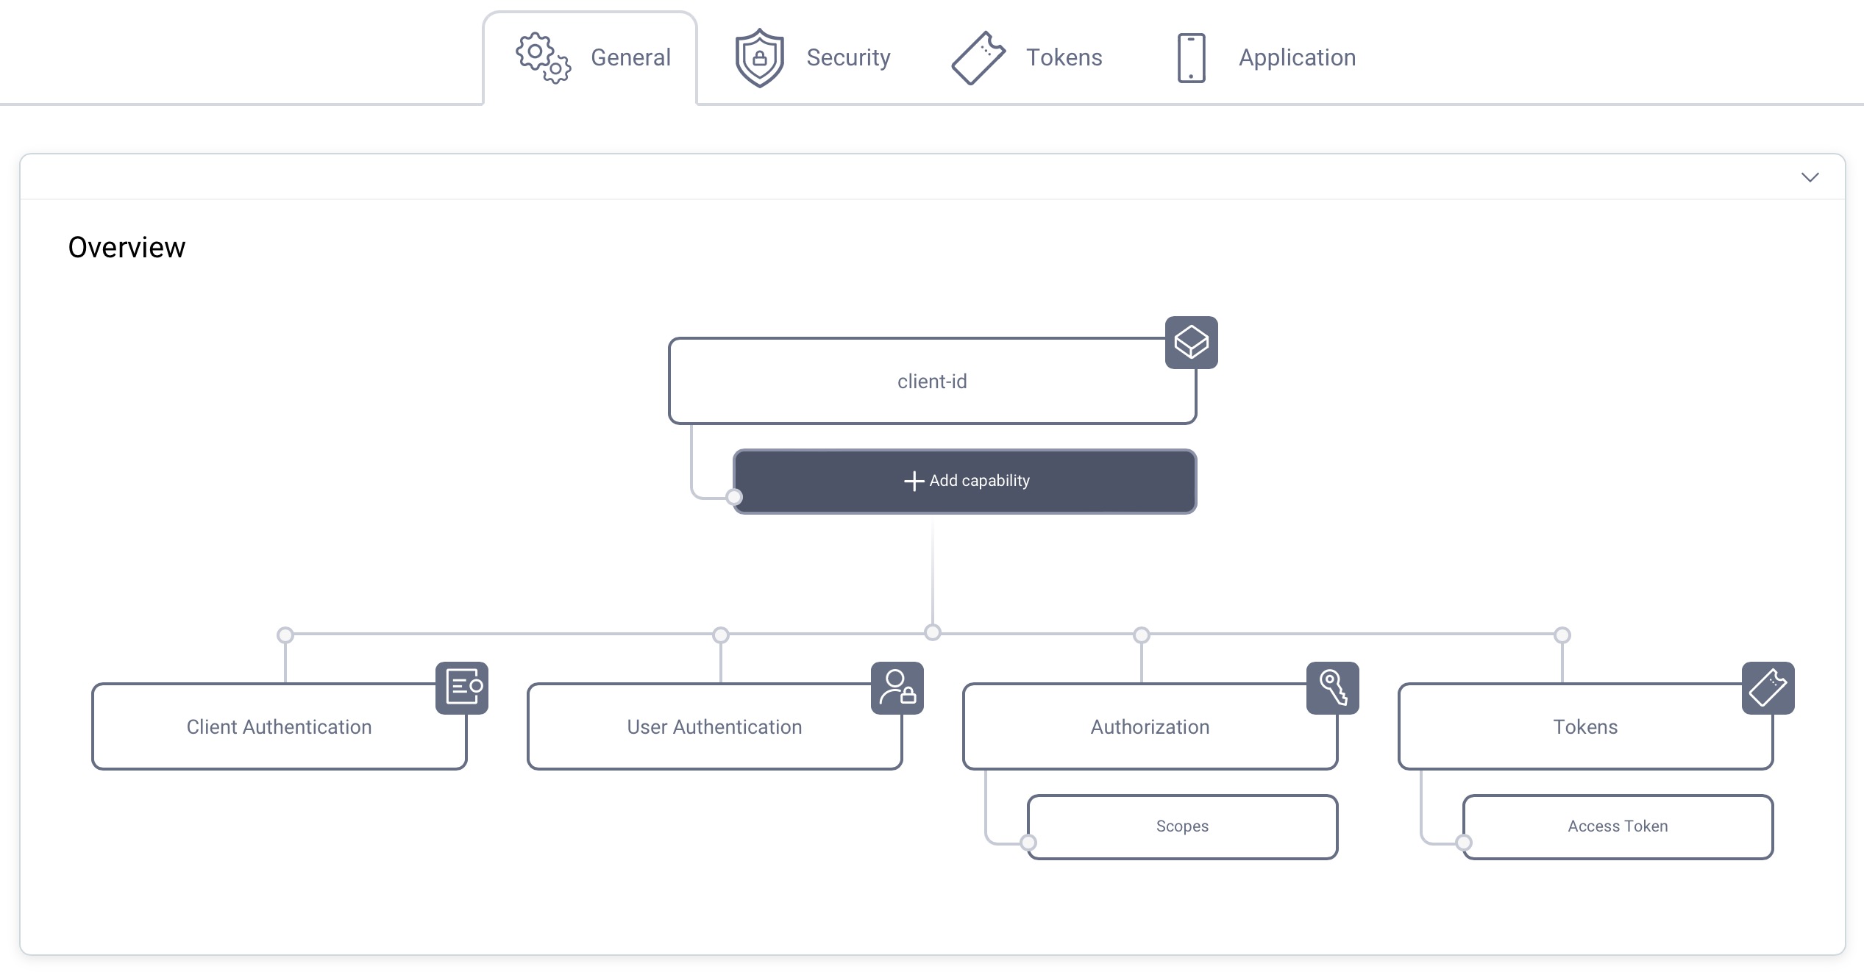Click the Tokens tag icon in navbar
The height and width of the screenshot is (972, 1864).
click(980, 55)
